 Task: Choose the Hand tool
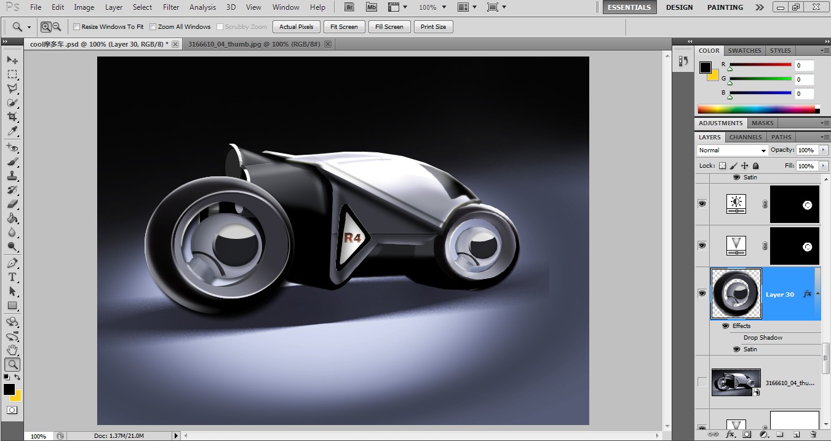coord(12,350)
